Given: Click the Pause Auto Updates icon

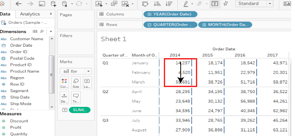Looking at the screenshot, I should click(65, 4).
